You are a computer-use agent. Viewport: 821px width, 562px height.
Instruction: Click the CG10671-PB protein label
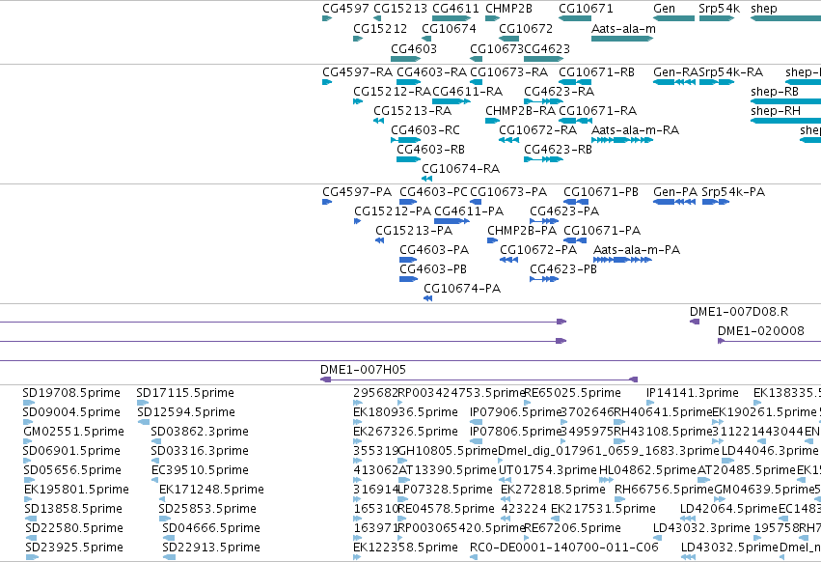tap(601, 192)
